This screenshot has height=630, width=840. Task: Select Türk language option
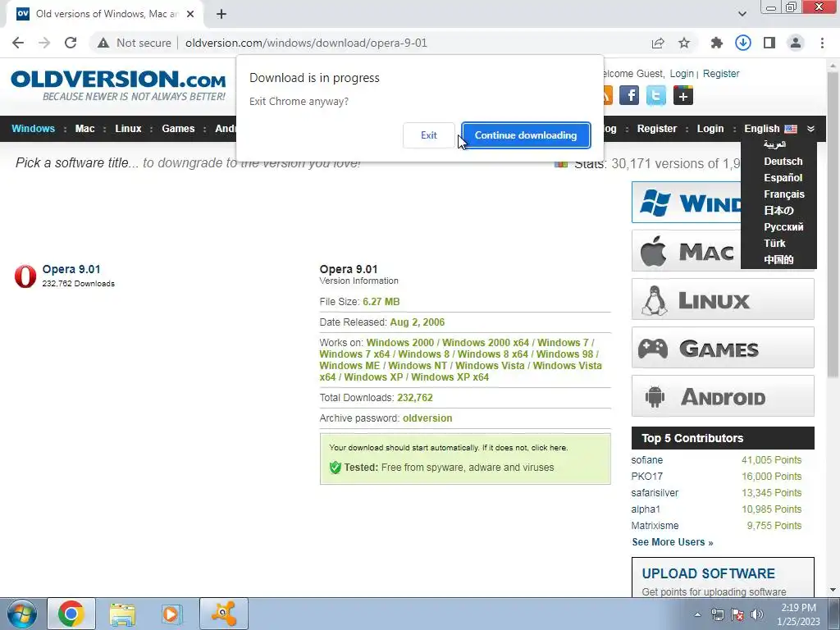click(x=774, y=243)
